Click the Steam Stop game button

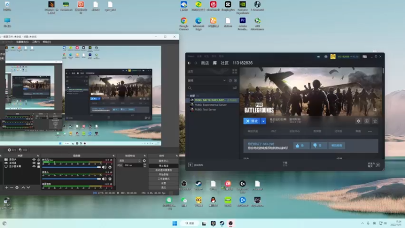coord(252,121)
